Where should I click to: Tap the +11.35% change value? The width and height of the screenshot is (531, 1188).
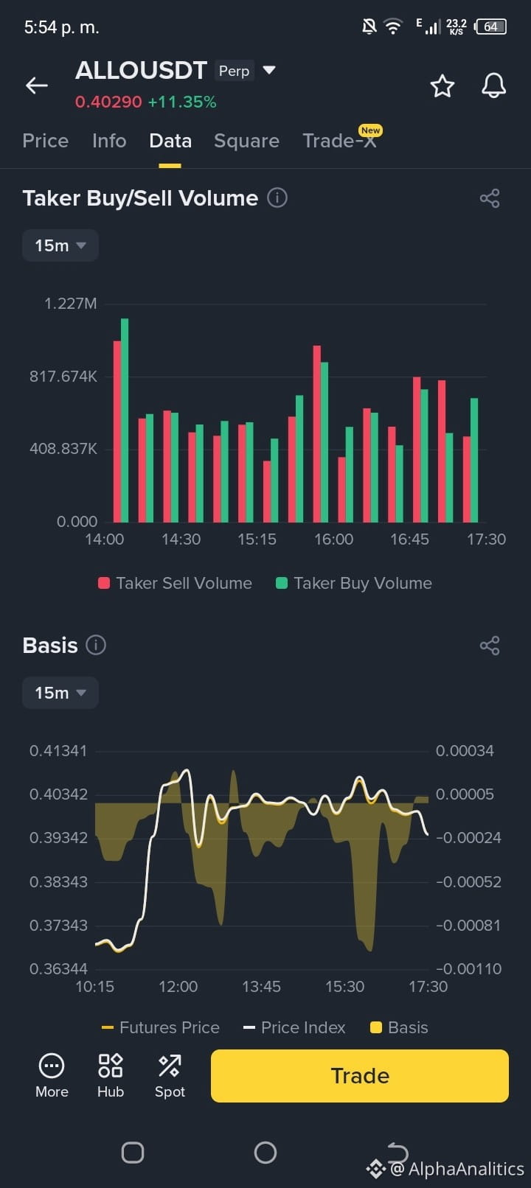tap(182, 102)
